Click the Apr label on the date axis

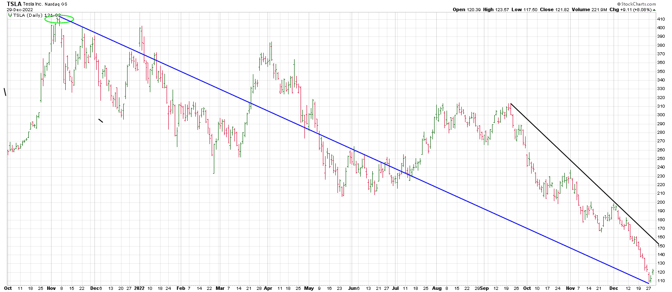268,289
